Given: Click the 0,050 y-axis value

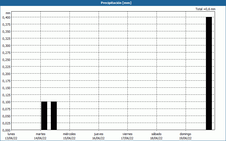Looking at the screenshot, I should point(6,116).
